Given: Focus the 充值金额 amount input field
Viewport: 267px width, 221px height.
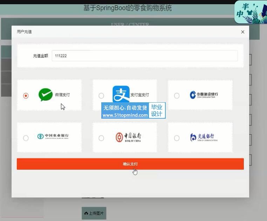Looking at the screenshot, I should (144, 56).
